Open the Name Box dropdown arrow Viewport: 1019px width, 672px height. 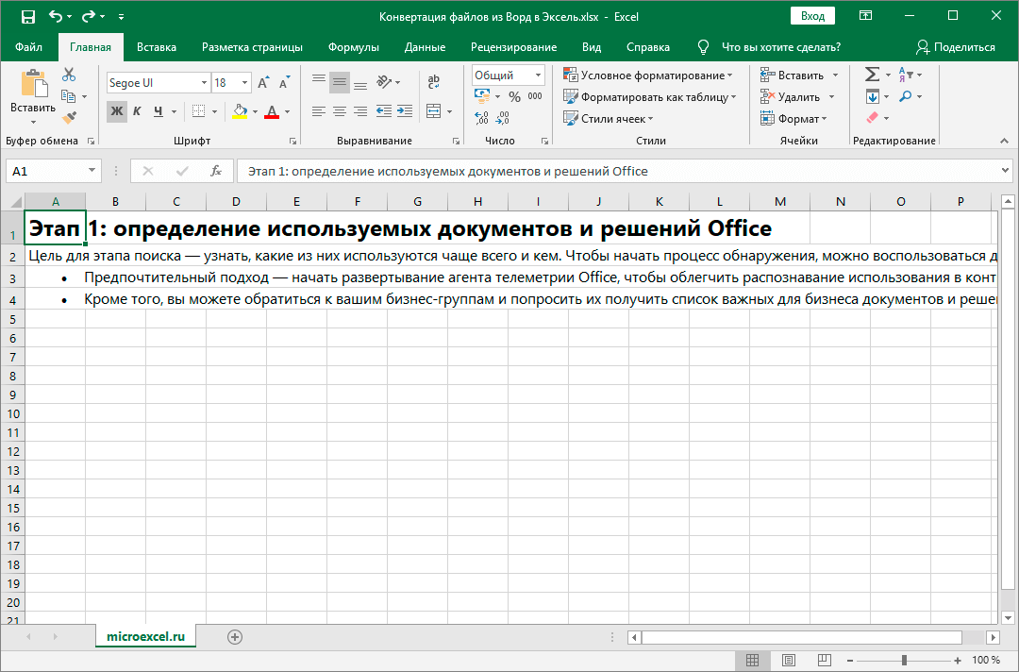(x=92, y=171)
